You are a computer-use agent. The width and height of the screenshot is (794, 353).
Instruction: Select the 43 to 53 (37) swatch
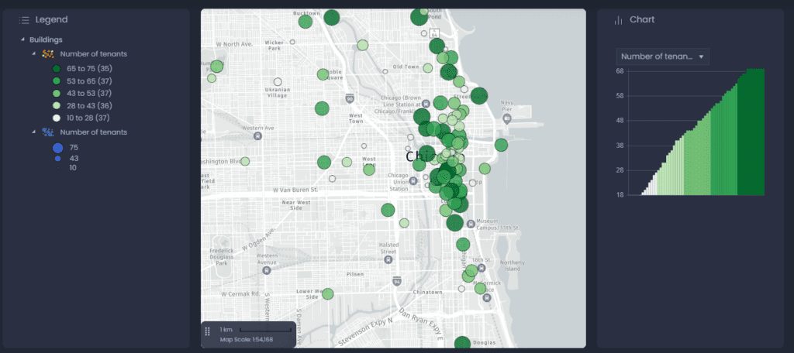click(57, 93)
